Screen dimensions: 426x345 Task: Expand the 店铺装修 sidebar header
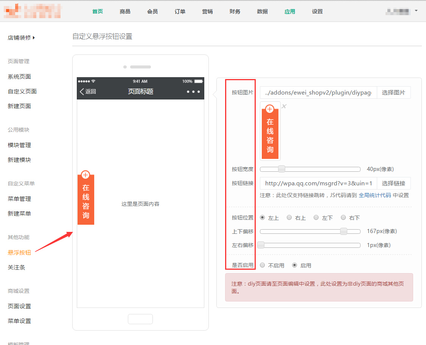[21, 38]
